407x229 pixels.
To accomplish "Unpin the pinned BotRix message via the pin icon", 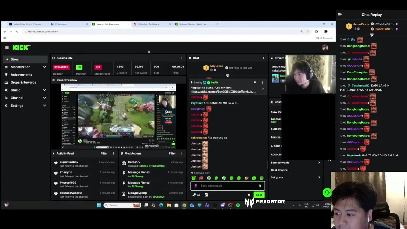I will click(x=255, y=83).
